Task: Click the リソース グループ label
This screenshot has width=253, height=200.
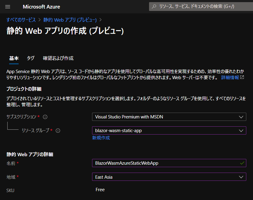Action: [x=35, y=130]
